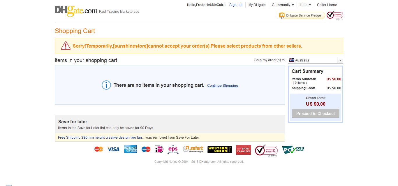Open My DHgate menu item

point(257,5)
